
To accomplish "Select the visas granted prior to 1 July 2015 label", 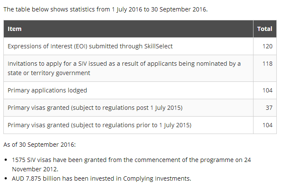I will pos(99,125).
